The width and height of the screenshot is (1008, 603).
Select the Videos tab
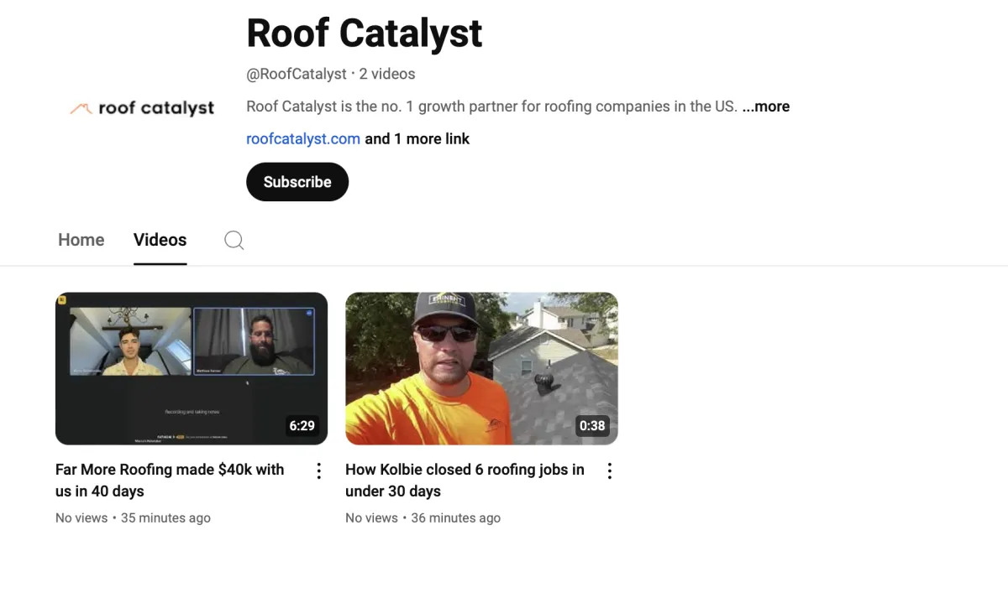click(x=160, y=240)
